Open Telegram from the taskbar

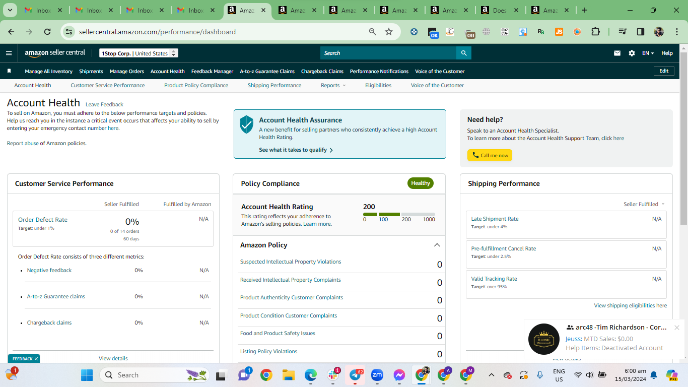[x=355, y=375]
